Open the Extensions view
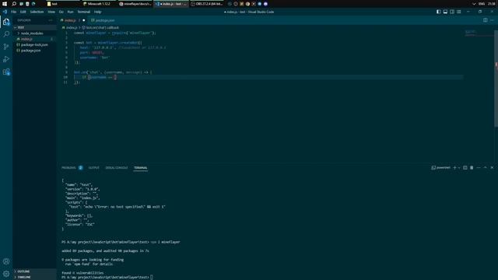 click(x=6, y=72)
